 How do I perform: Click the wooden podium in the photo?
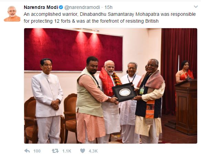pos(186,106)
